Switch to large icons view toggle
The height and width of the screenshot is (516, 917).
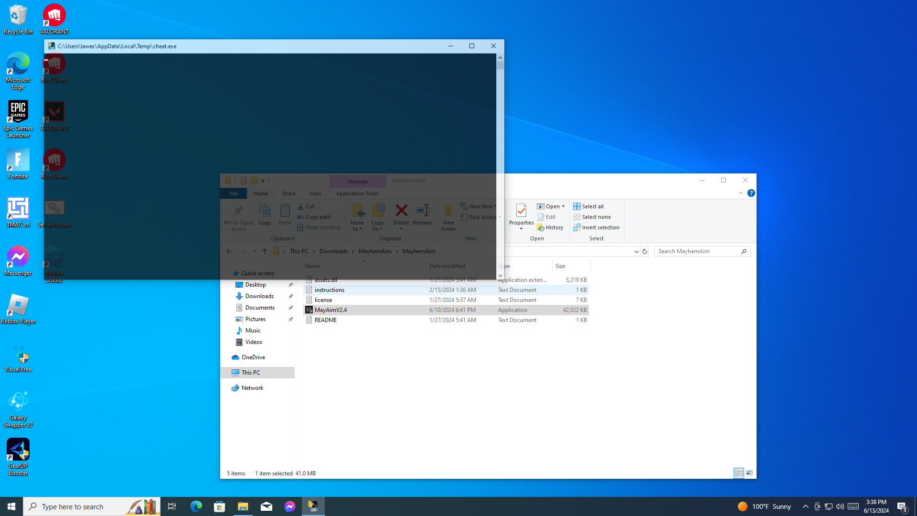click(749, 473)
